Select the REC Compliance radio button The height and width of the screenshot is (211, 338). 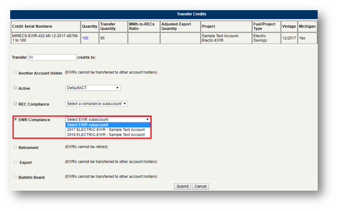click(15, 104)
